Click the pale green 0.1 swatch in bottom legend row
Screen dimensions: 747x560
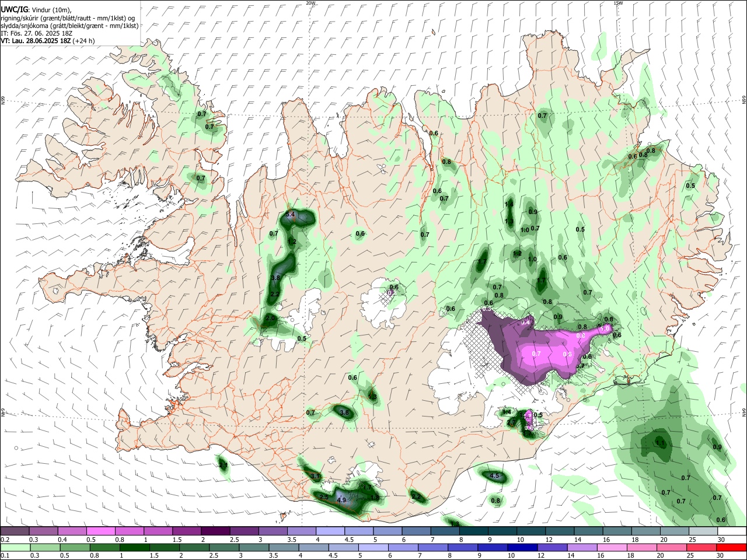15,547
